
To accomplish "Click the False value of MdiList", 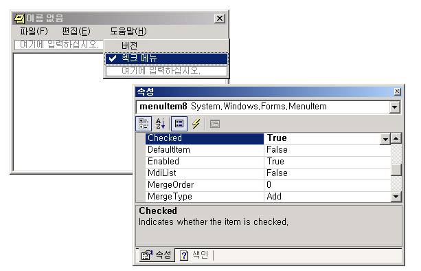I will point(277,173).
